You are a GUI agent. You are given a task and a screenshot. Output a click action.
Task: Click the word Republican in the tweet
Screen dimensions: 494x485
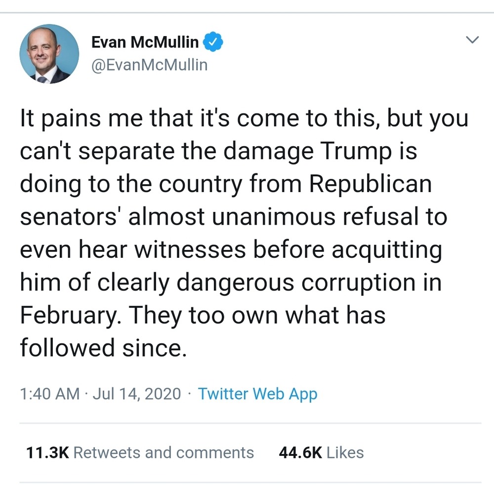click(370, 184)
